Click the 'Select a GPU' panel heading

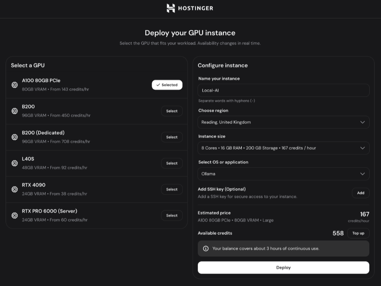click(28, 65)
